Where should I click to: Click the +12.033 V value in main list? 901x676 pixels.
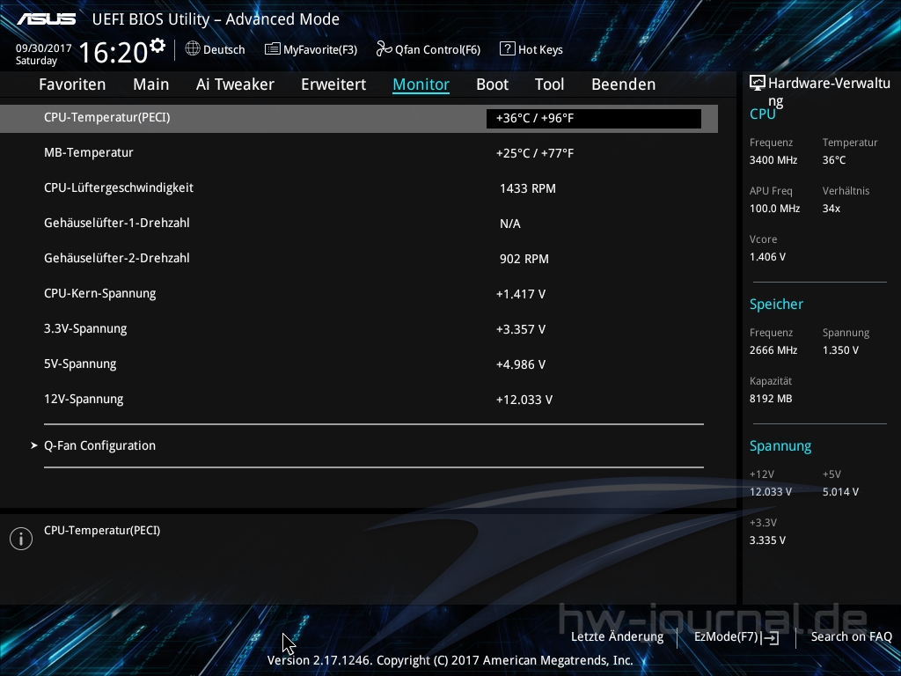524,400
